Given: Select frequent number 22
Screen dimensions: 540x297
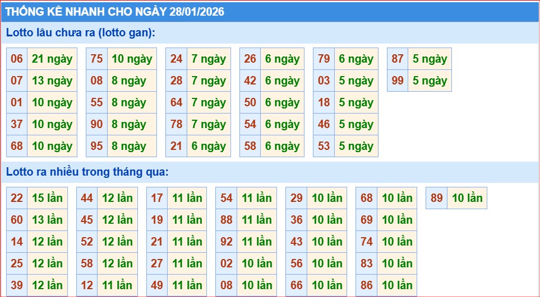Looking at the screenshot, I should coord(16,198).
